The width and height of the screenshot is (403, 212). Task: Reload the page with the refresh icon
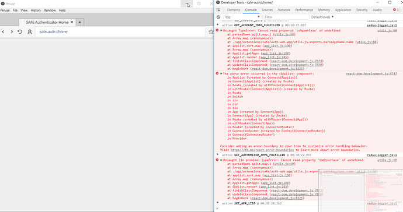20,32
